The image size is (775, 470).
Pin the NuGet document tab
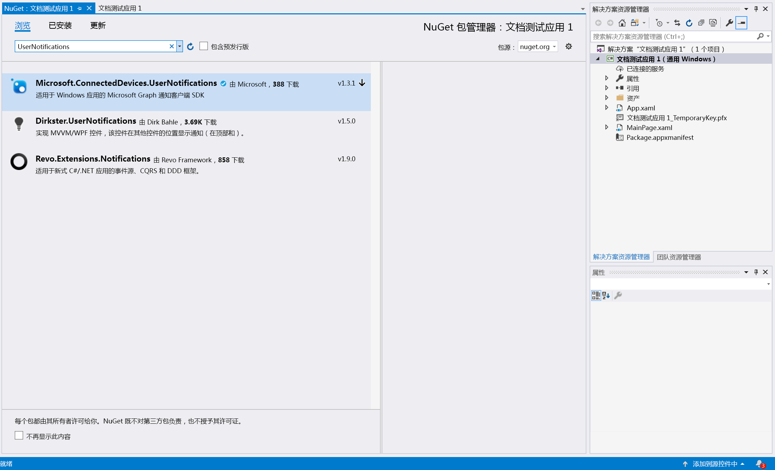tap(80, 8)
